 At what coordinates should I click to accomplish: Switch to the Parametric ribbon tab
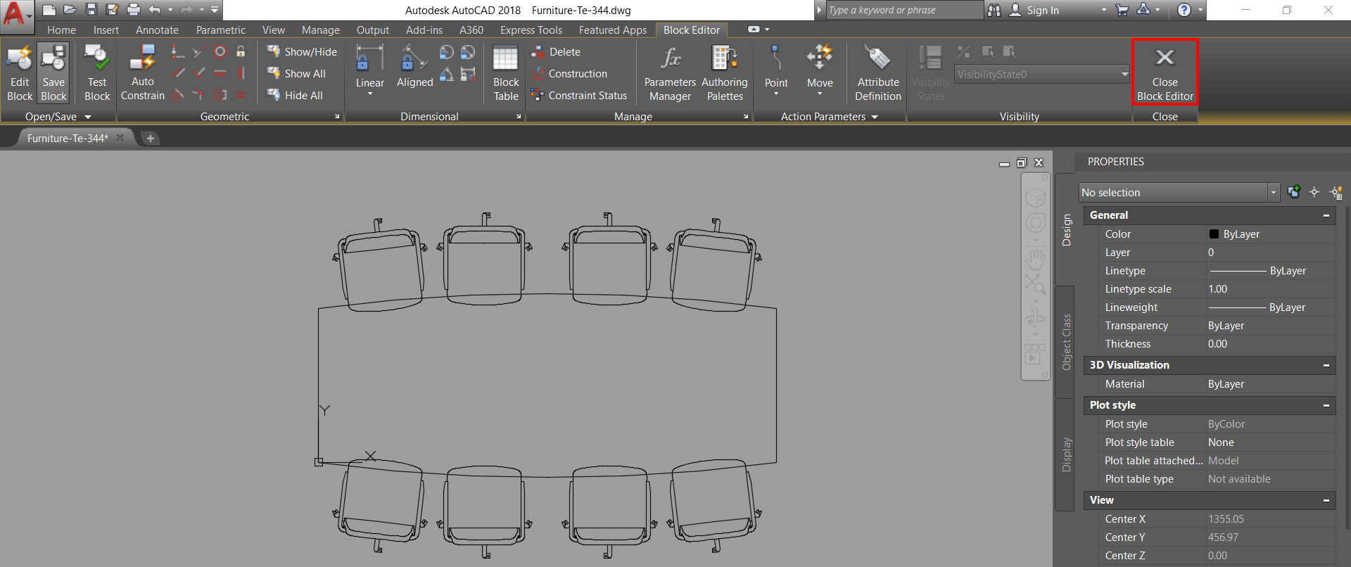(221, 30)
